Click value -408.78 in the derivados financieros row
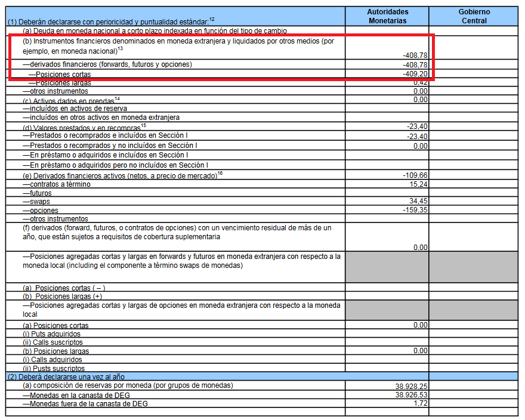This screenshot has height=420, width=525. (x=415, y=64)
